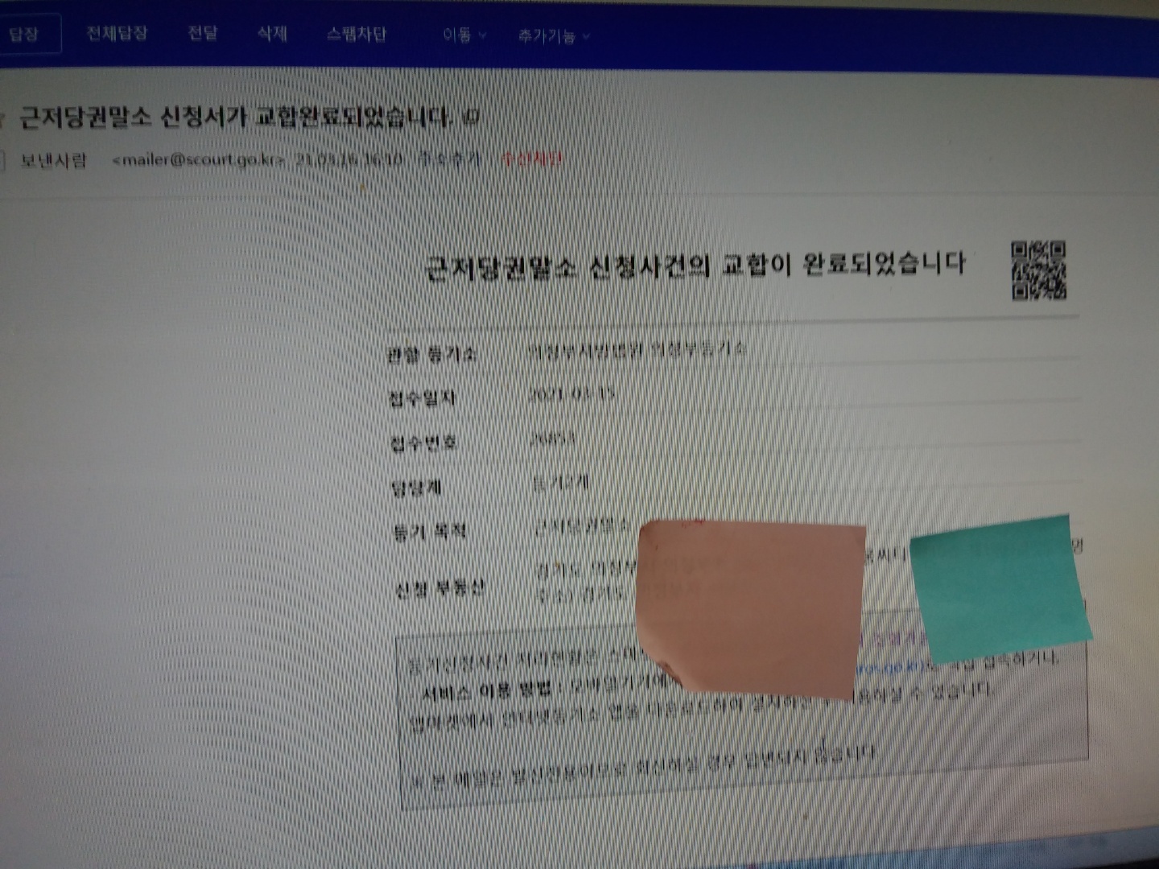Click the new-window icon after the subject
Viewport: 1159px width, 869px height.
pos(472,117)
